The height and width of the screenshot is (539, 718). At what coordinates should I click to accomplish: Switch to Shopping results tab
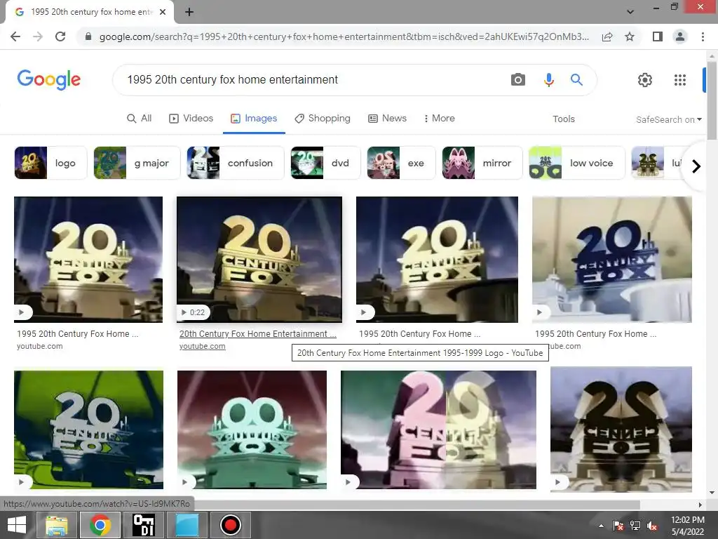323,118
